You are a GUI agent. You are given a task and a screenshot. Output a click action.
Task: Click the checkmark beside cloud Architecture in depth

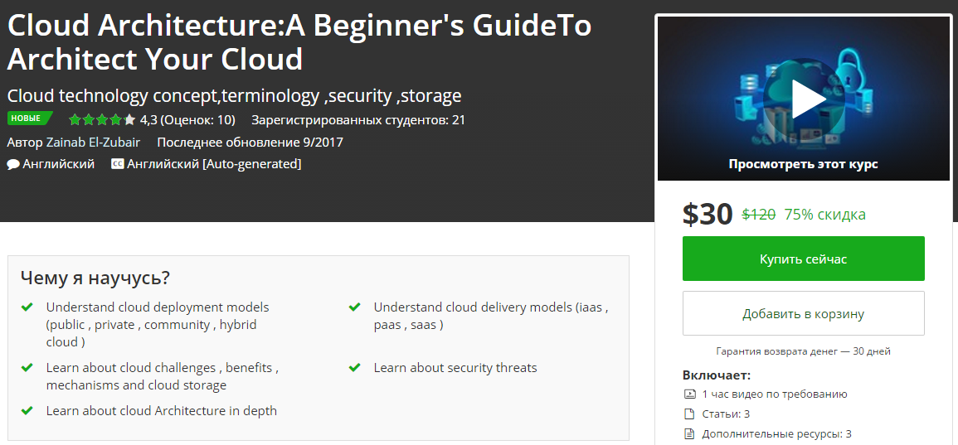27,410
